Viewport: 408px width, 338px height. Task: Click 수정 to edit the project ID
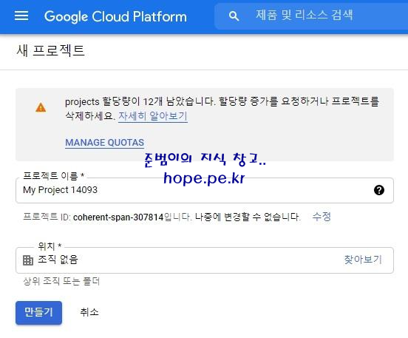click(322, 217)
